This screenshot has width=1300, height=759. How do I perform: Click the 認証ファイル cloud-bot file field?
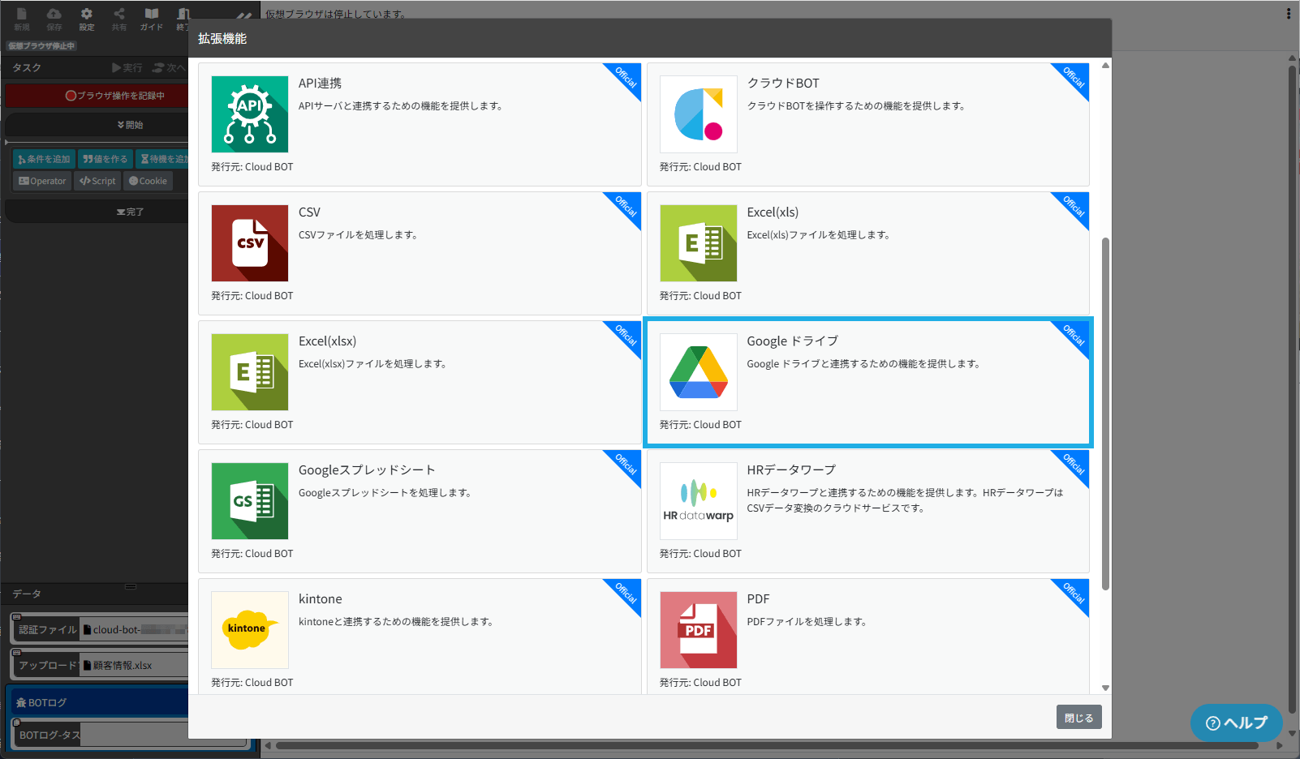click(135, 629)
